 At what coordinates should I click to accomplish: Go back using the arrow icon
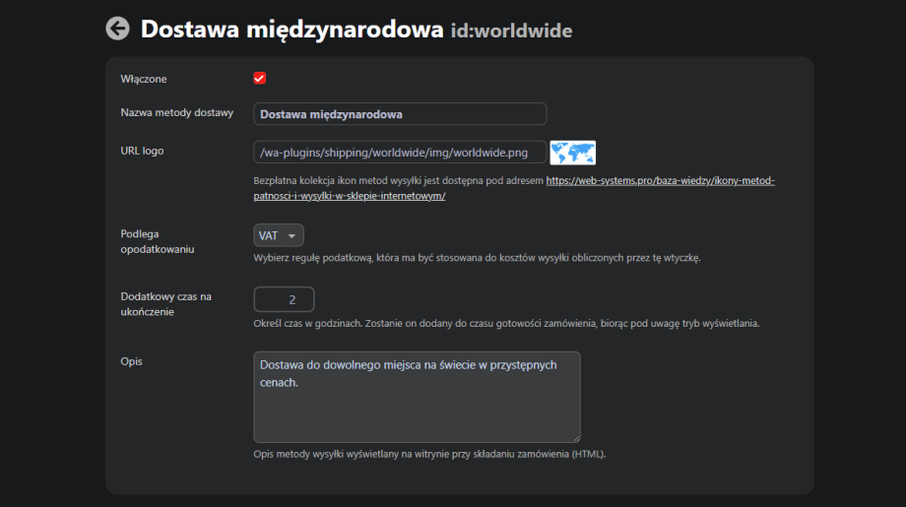click(x=117, y=29)
